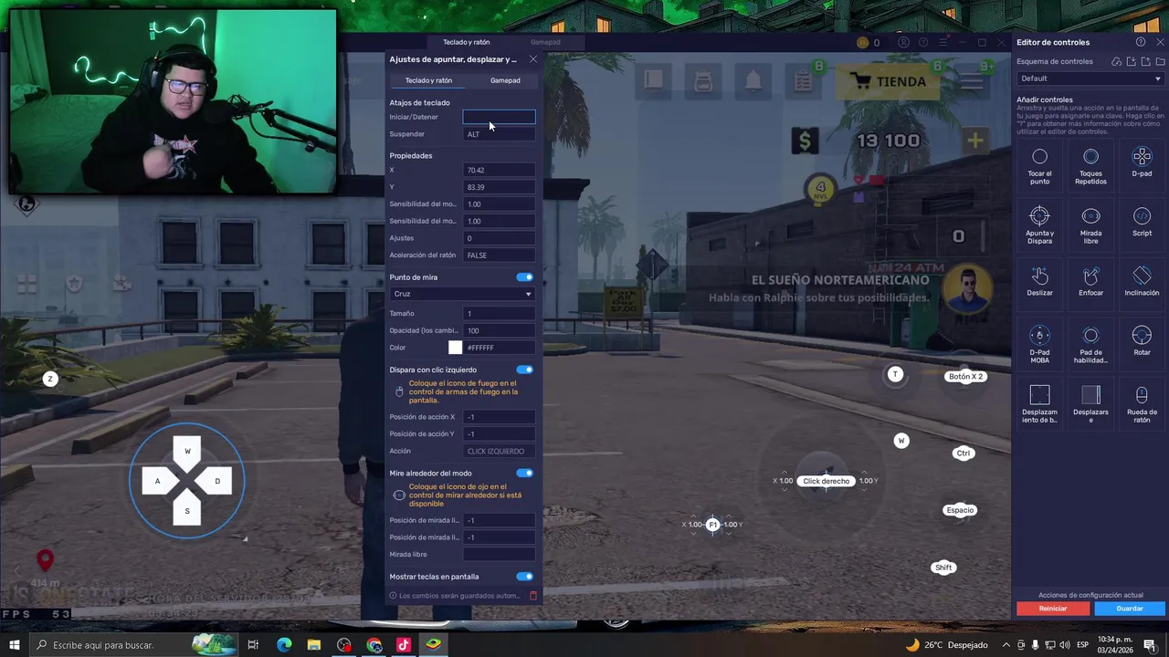This screenshot has width=1169, height=657.
Task: Switch to Gamepad tab in settings dialog
Action: coord(505,80)
